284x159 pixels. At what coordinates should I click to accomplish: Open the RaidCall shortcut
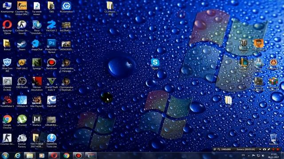[51, 102]
